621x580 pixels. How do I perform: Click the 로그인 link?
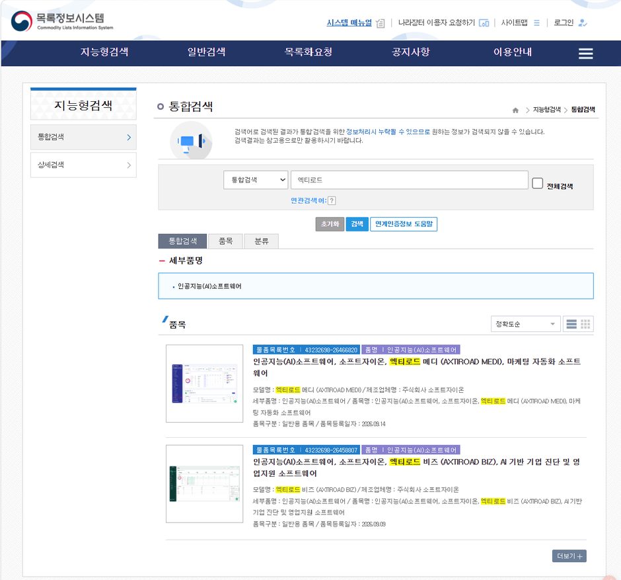point(563,22)
